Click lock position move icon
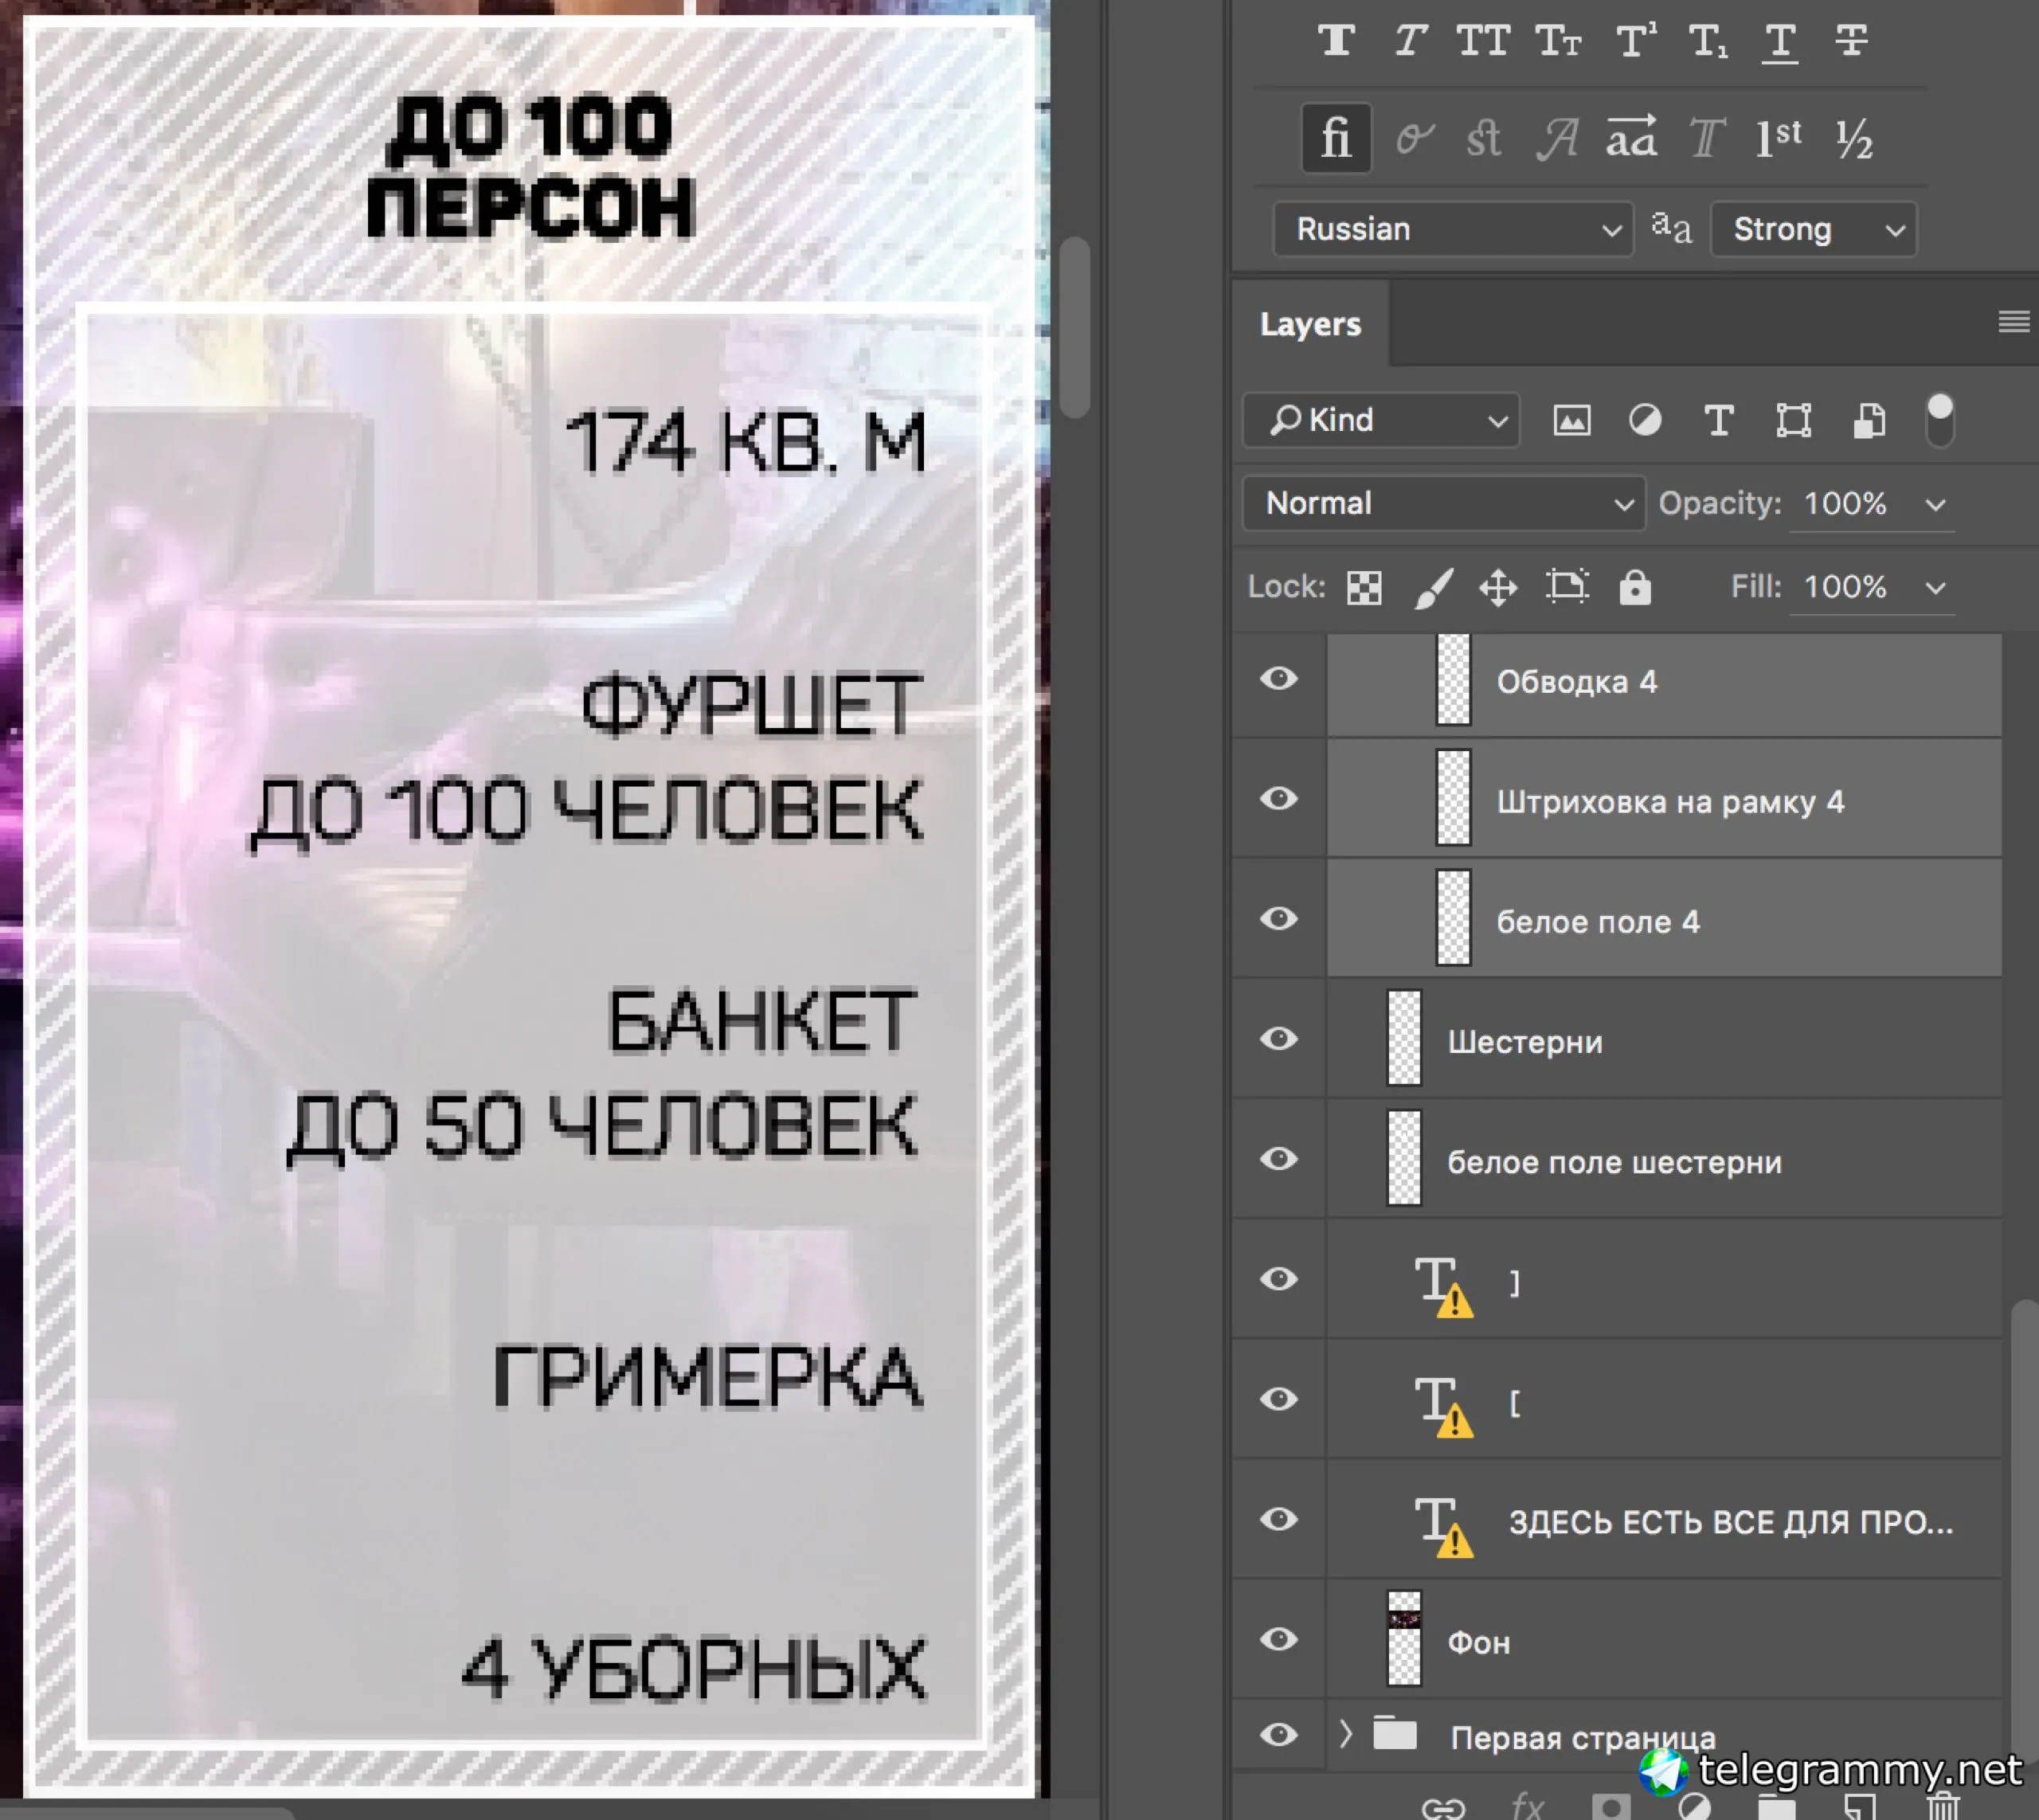 1498,587
